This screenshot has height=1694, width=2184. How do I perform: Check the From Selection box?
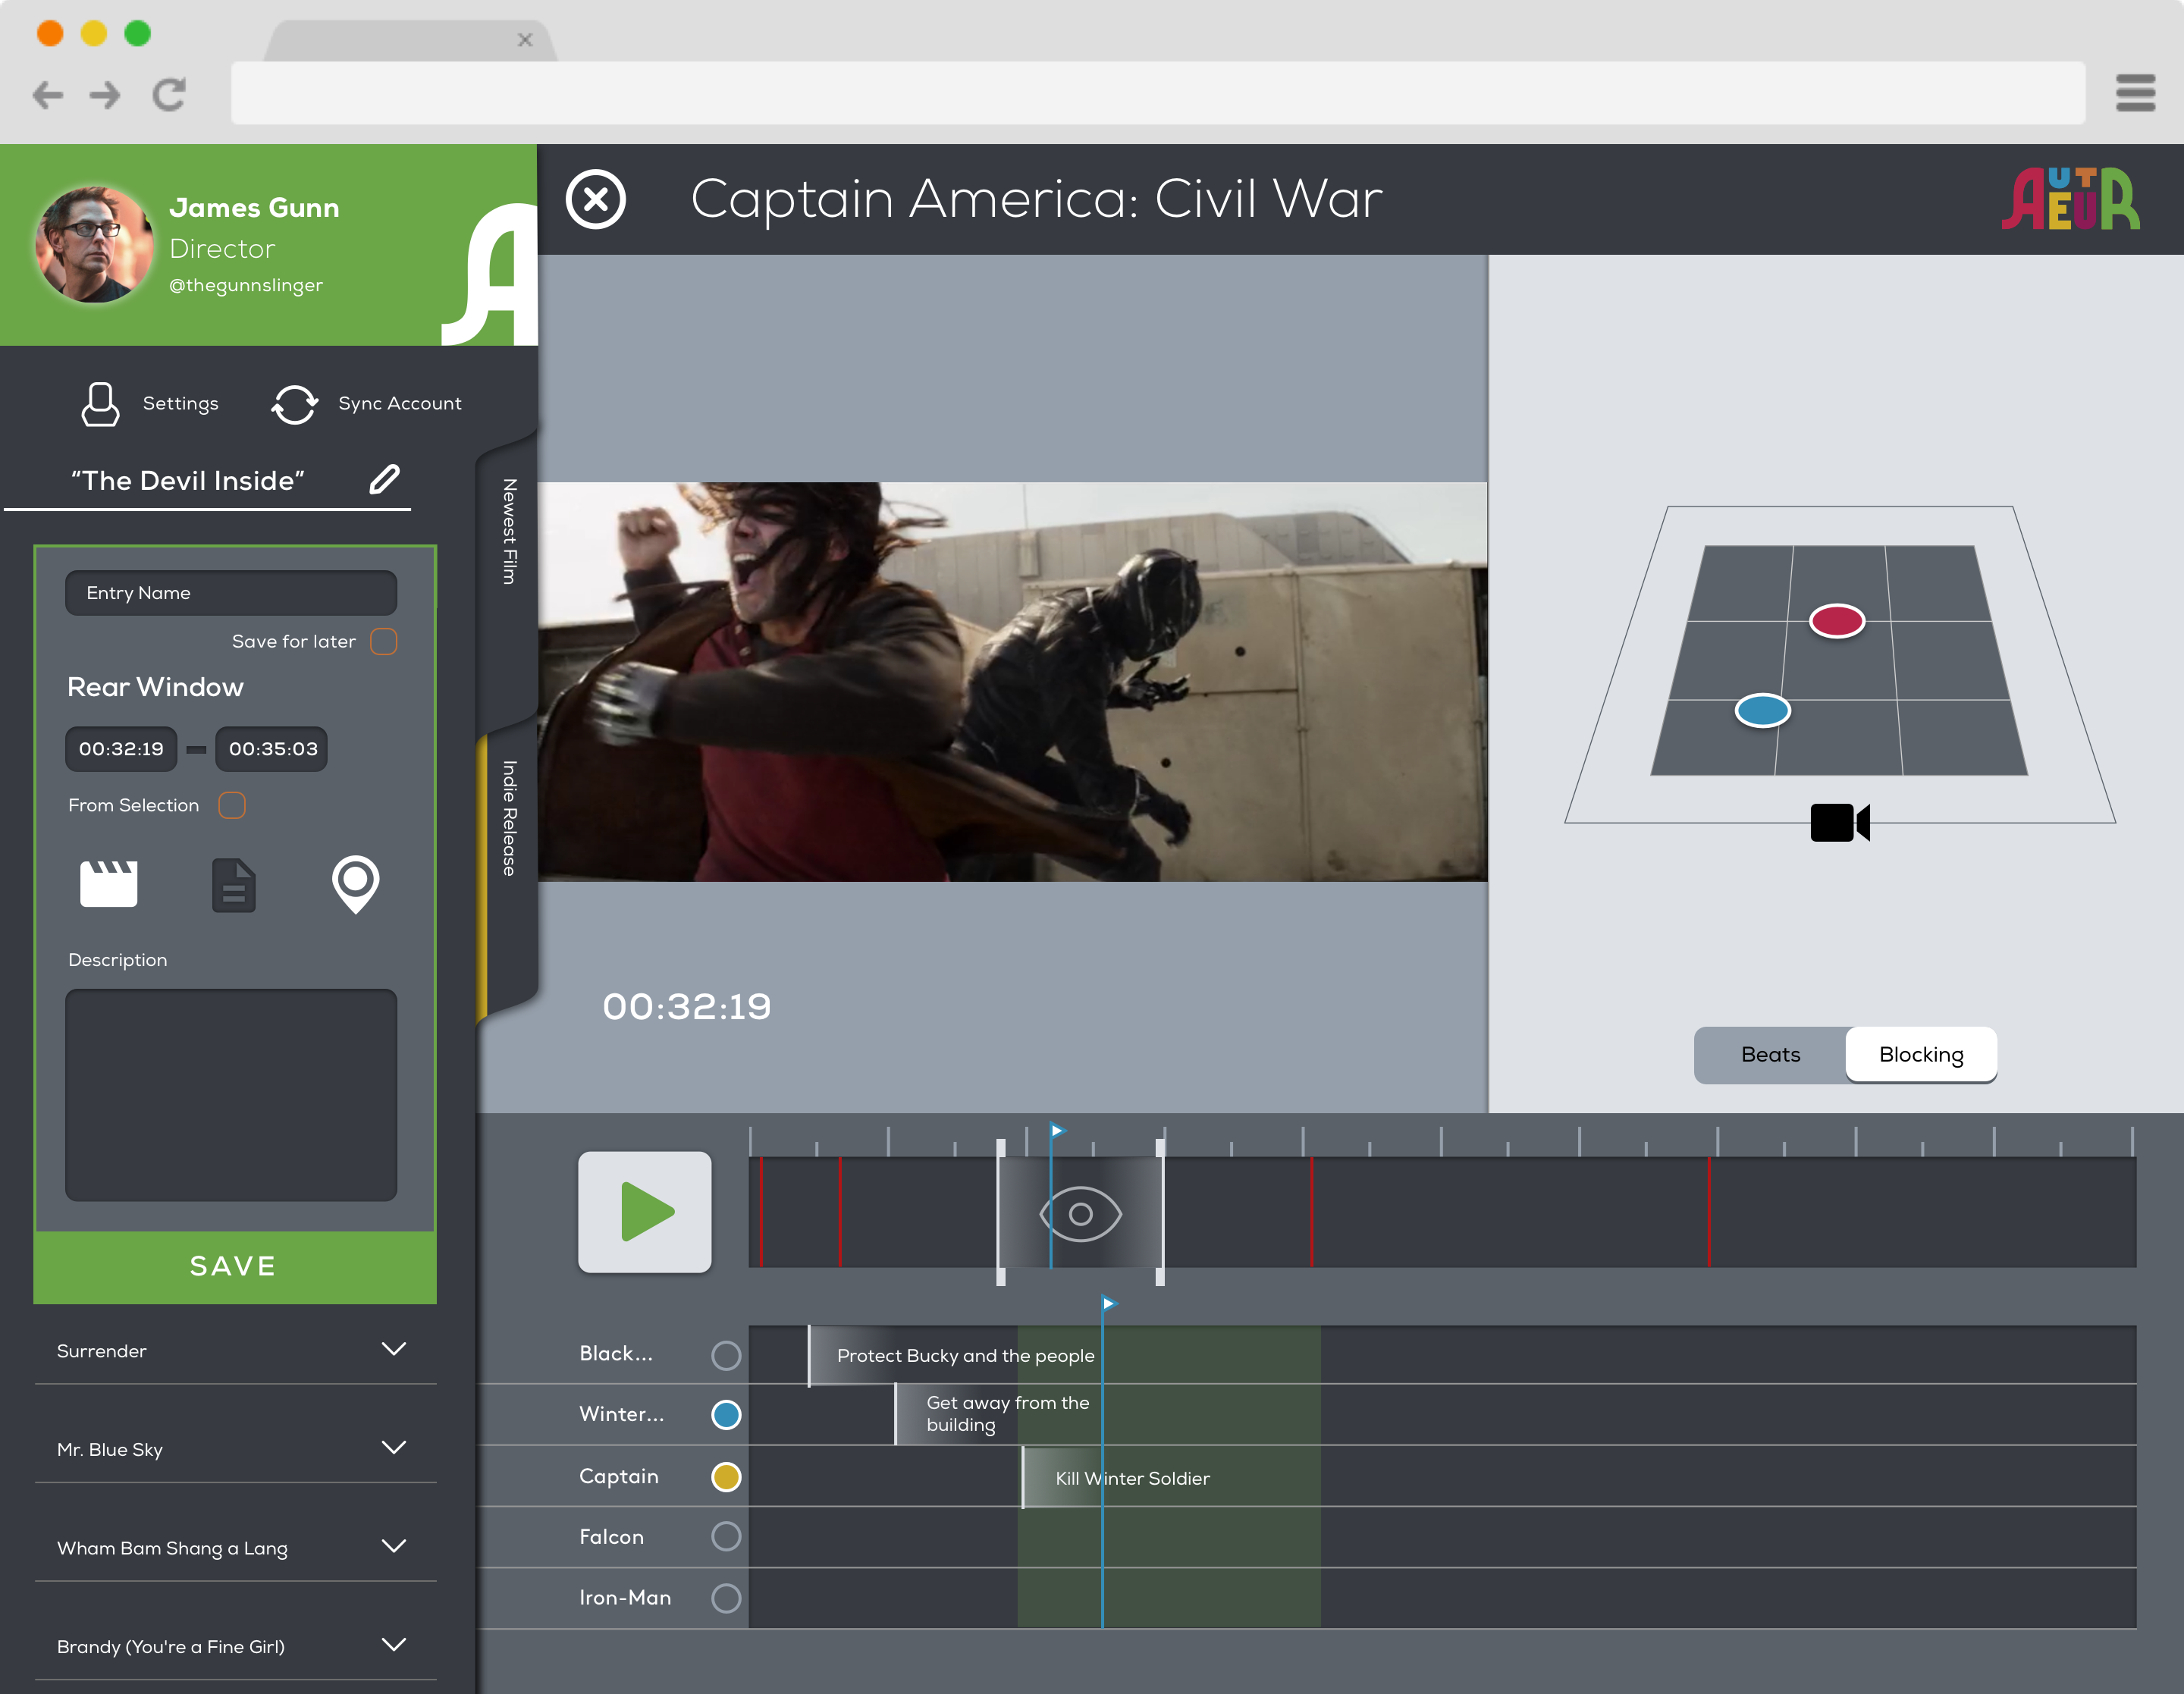click(232, 805)
